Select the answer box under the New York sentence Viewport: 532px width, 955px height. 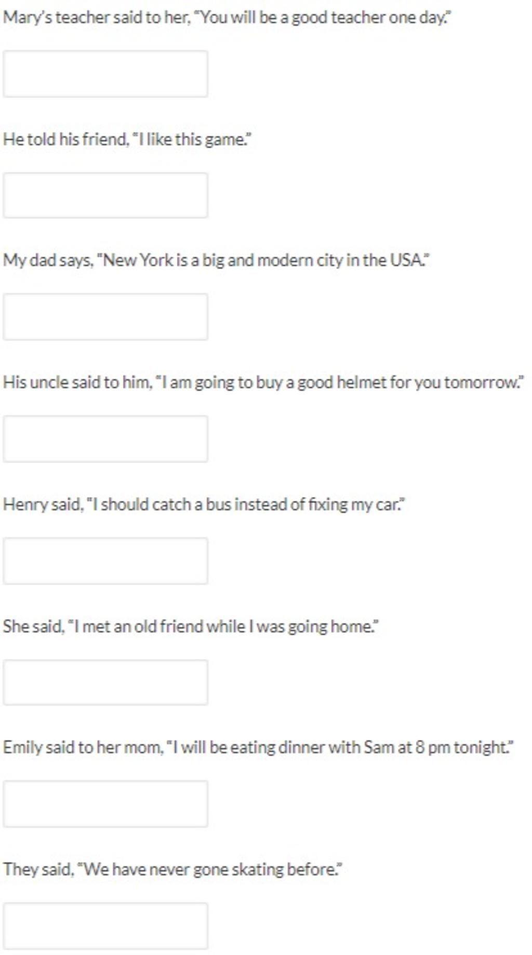[105, 317]
